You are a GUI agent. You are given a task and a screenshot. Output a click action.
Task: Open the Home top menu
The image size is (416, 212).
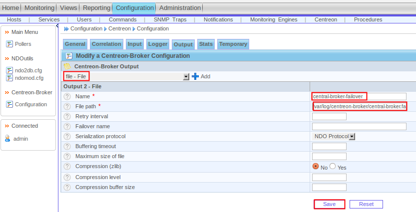10,8
